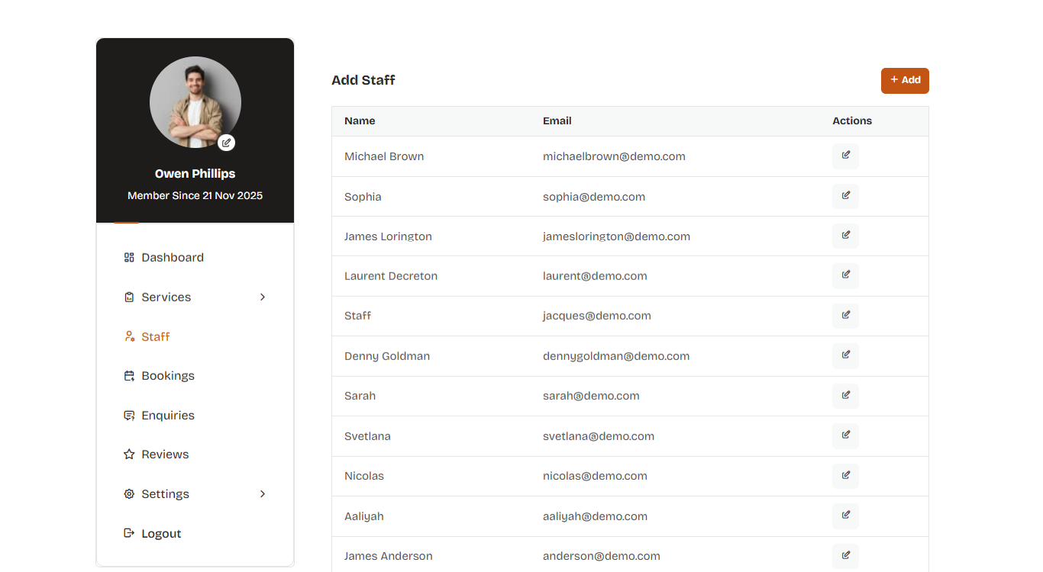1043x572 pixels.
Task: Click the email sarah@demo.com
Action: click(x=591, y=396)
